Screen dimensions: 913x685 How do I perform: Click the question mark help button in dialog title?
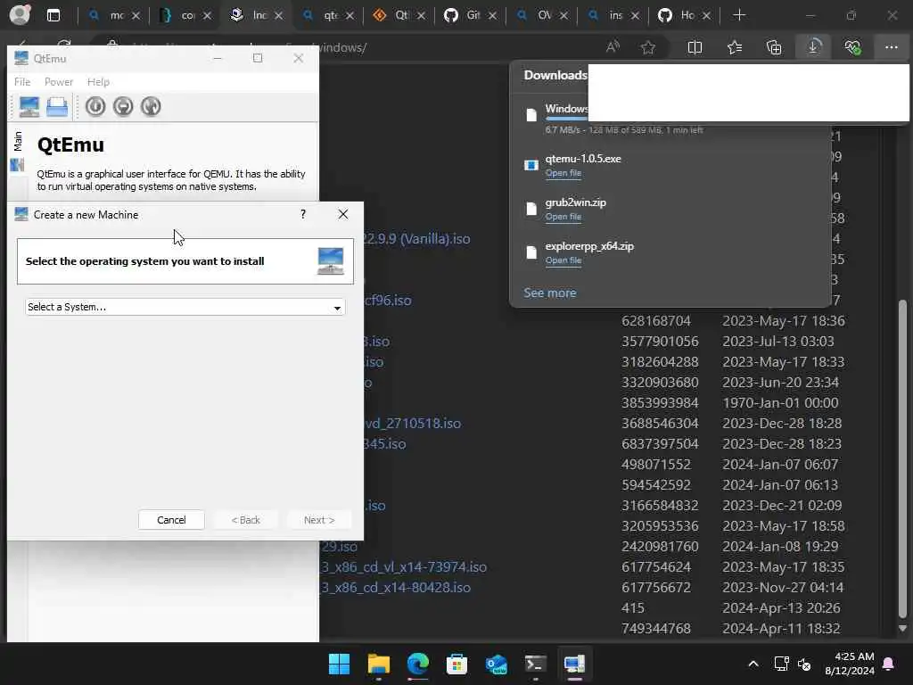point(303,214)
